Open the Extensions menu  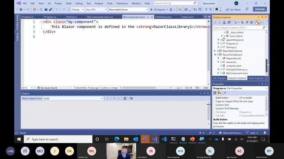pos(122,4)
